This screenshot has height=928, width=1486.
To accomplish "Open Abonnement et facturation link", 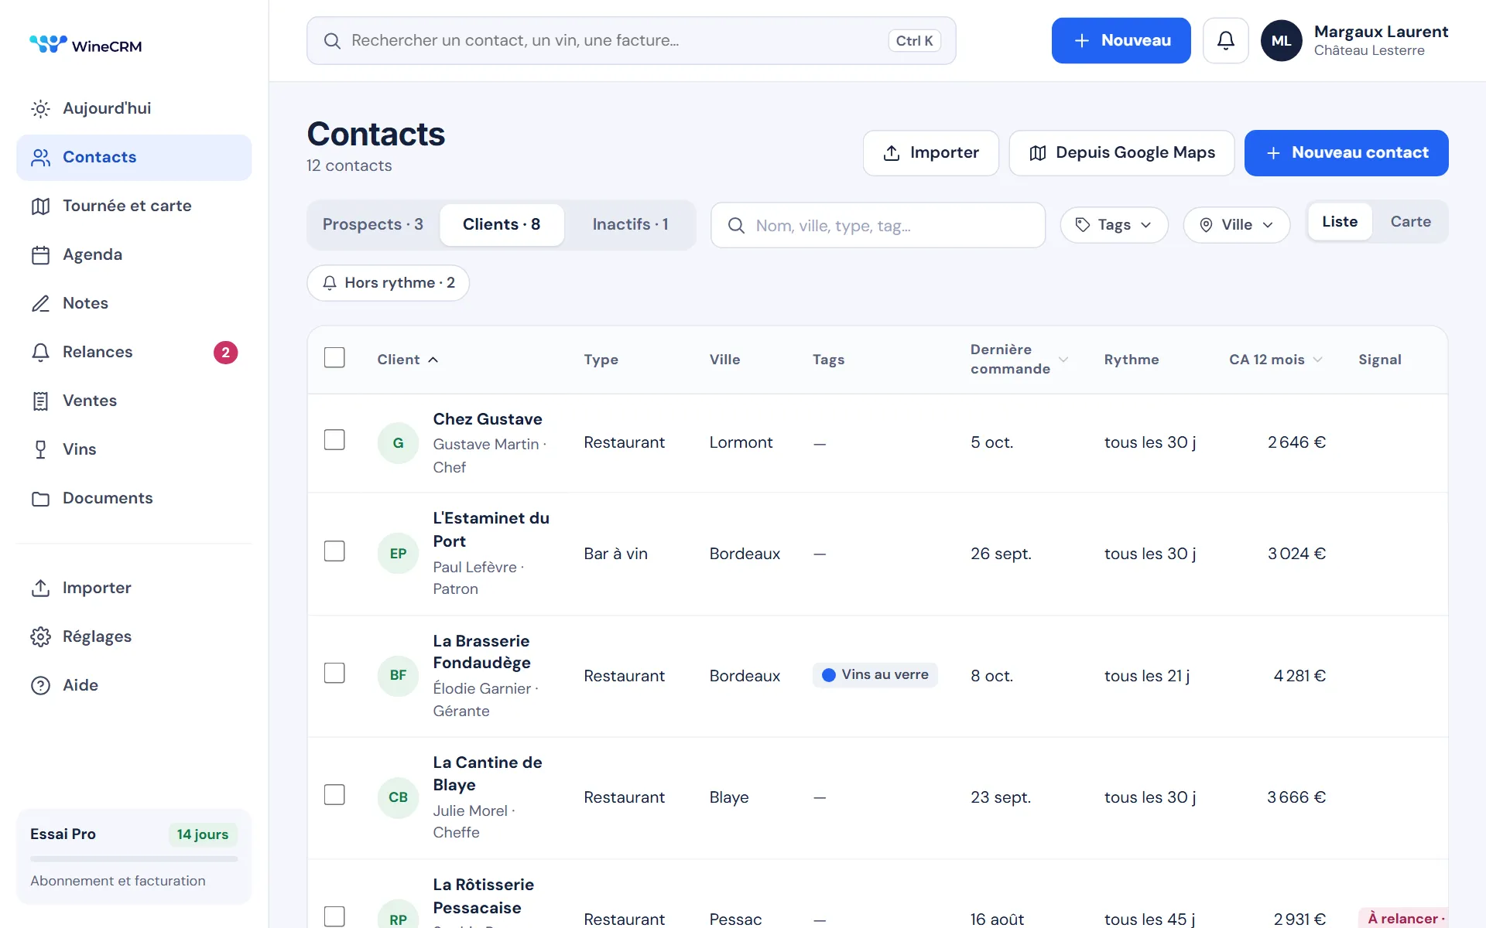I will (x=118, y=881).
